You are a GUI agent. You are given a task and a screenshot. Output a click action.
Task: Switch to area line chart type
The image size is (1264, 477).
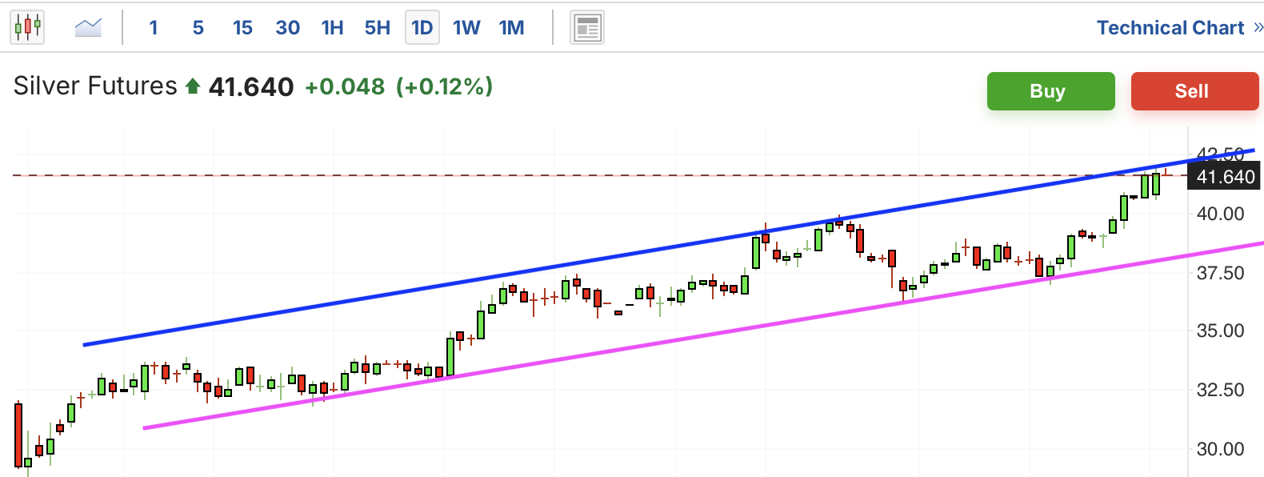tap(88, 28)
